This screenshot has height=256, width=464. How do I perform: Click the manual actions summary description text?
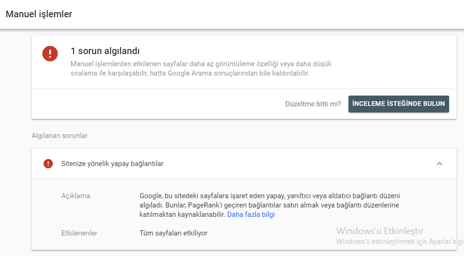click(x=201, y=69)
